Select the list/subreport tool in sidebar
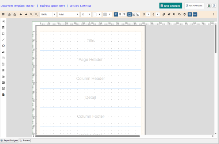 pos(3,64)
